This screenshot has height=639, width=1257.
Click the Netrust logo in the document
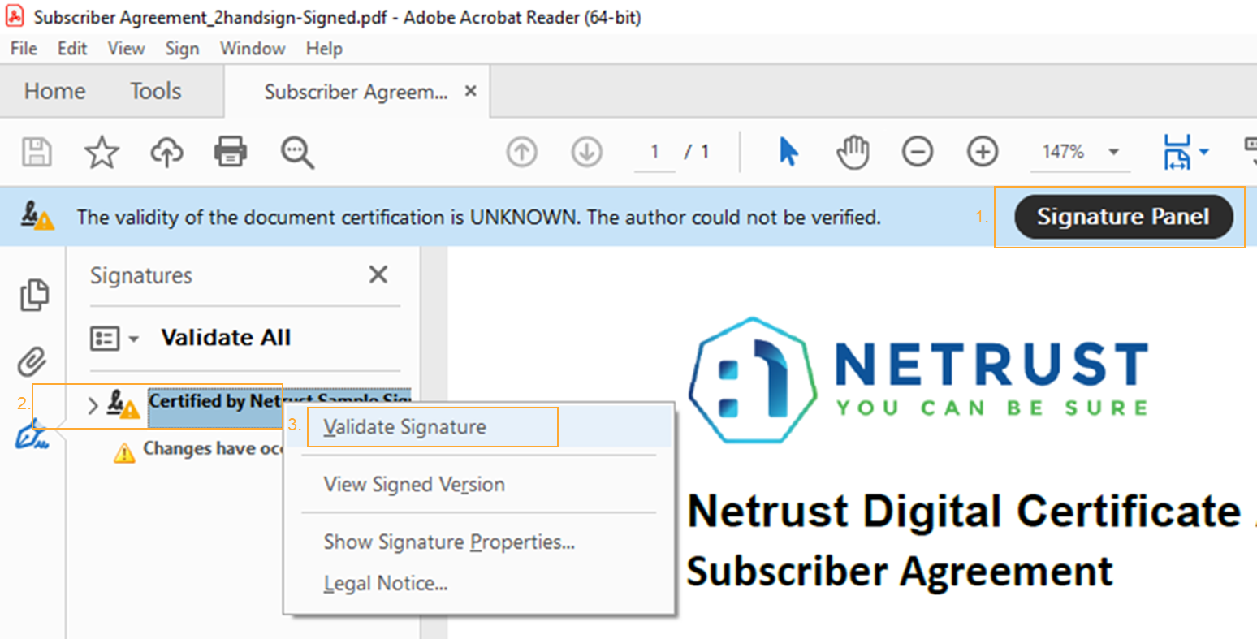[x=918, y=380]
